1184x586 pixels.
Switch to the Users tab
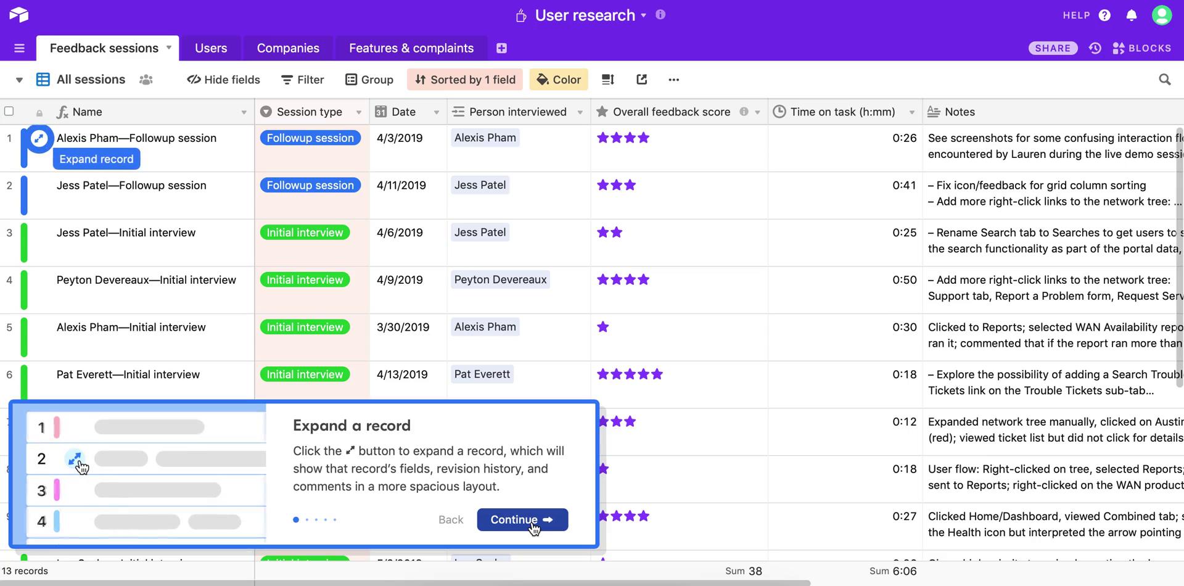click(210, 47)
